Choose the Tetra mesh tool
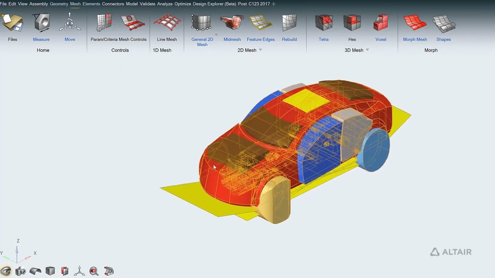The image size is (495, 278). (x=324, y=23)
